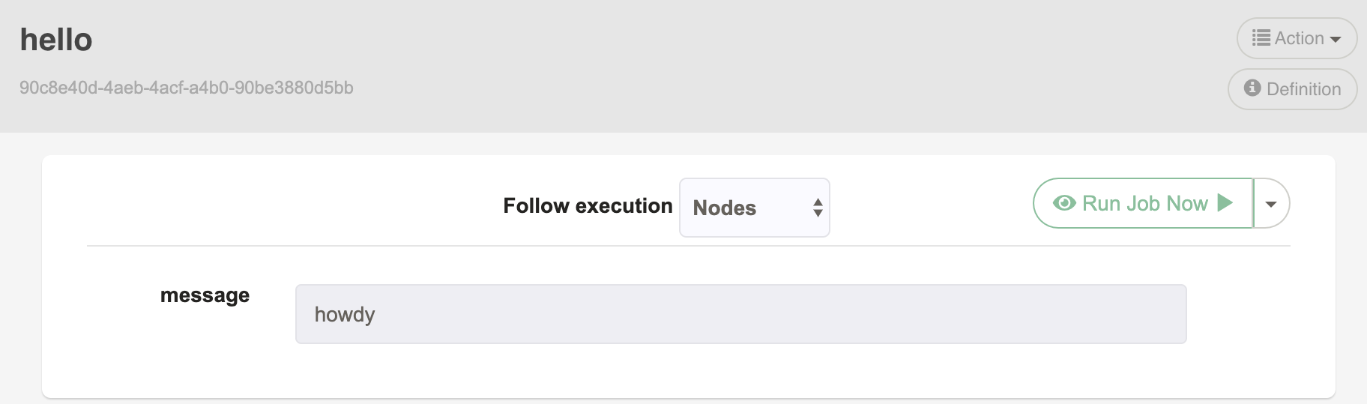Click the list icon on Action button
1367x404 pixels.
click(x=1261, y=38)
